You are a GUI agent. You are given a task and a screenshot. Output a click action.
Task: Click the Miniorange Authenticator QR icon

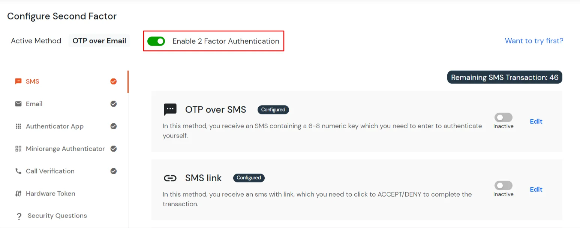18,149
